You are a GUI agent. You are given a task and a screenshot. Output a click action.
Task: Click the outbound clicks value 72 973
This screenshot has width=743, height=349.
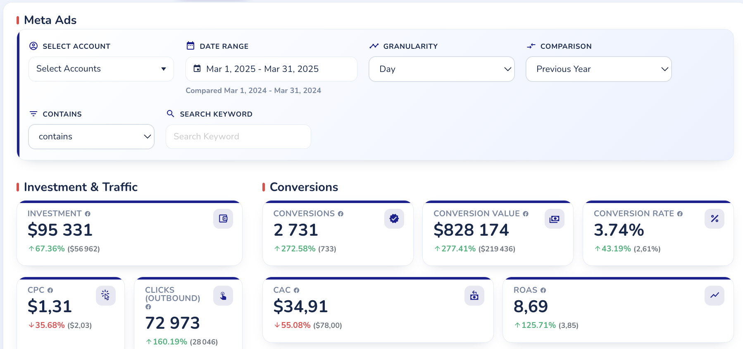[x=173, y=323]
